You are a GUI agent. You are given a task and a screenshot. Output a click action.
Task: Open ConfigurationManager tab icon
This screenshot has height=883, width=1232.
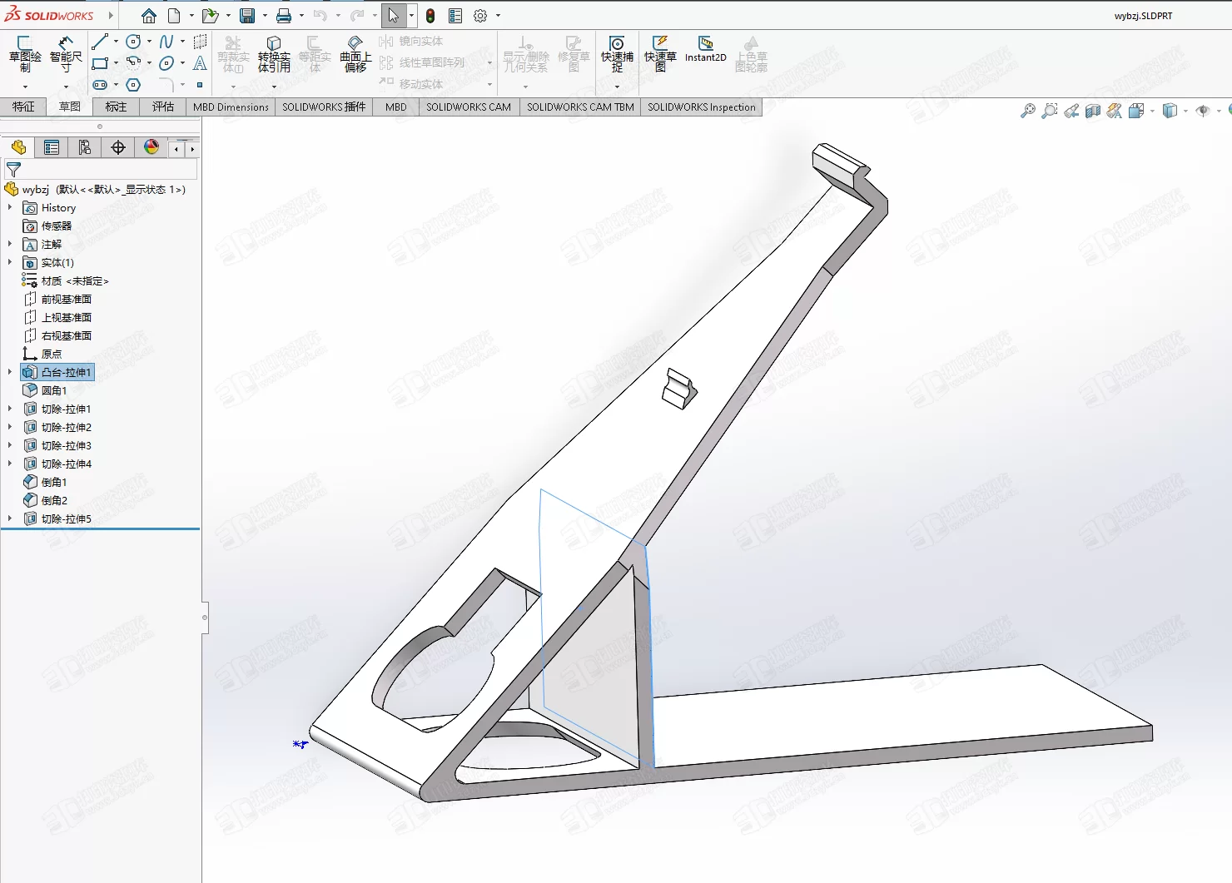click(x=85, y=147)
